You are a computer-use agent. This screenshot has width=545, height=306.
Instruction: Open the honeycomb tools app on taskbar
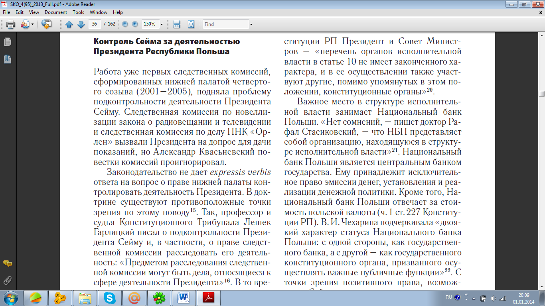60,298
